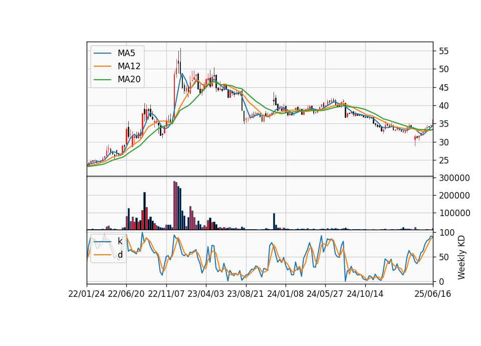Click the price axis value 35
Screen dimensions: 481x346
[443, 124]
